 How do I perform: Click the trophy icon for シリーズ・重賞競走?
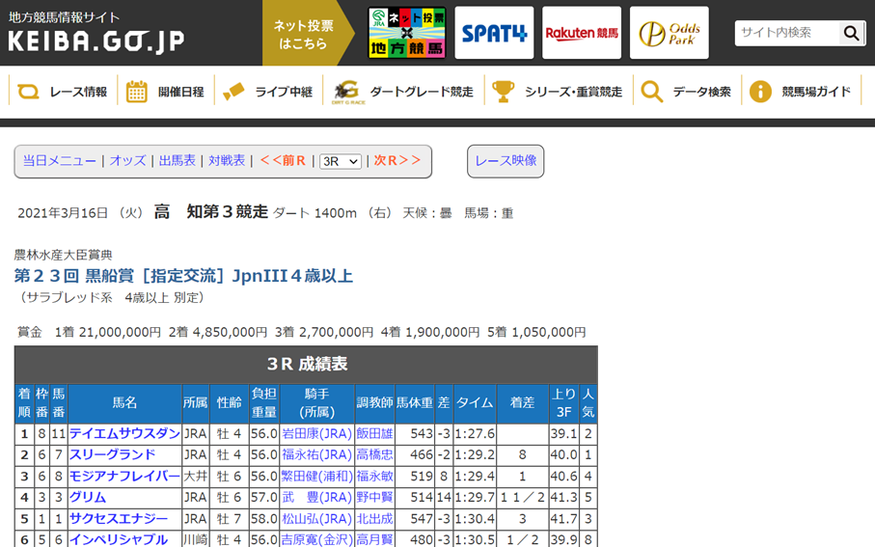pyautogui.click(x=504, y=92)
